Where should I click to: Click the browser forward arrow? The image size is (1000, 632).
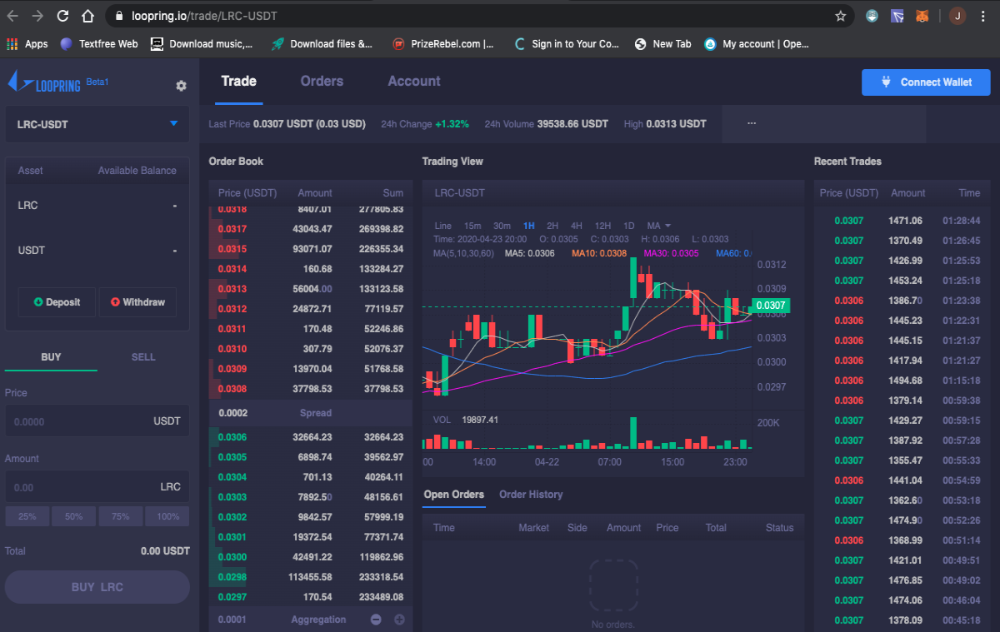click(x=37, y=16)
